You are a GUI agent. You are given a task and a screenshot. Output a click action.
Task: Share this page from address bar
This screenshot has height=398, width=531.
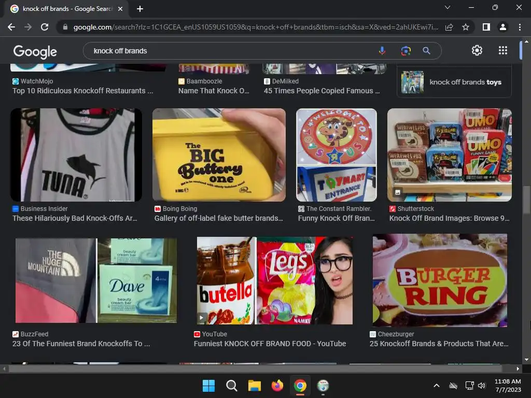coord(449,27)
